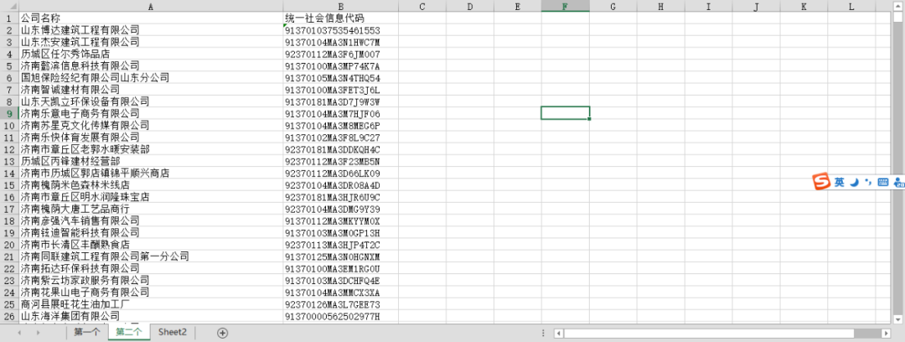Click code cell 91370112MA3MKYYM0X

[x=340, y=220]
